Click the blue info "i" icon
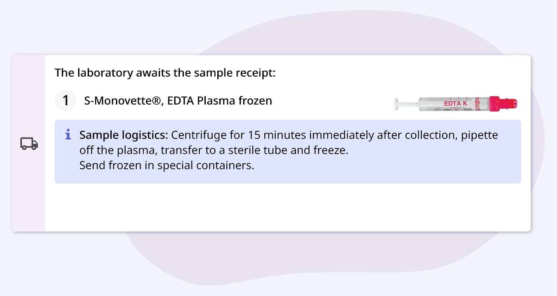557x296 pixels. 68,135
